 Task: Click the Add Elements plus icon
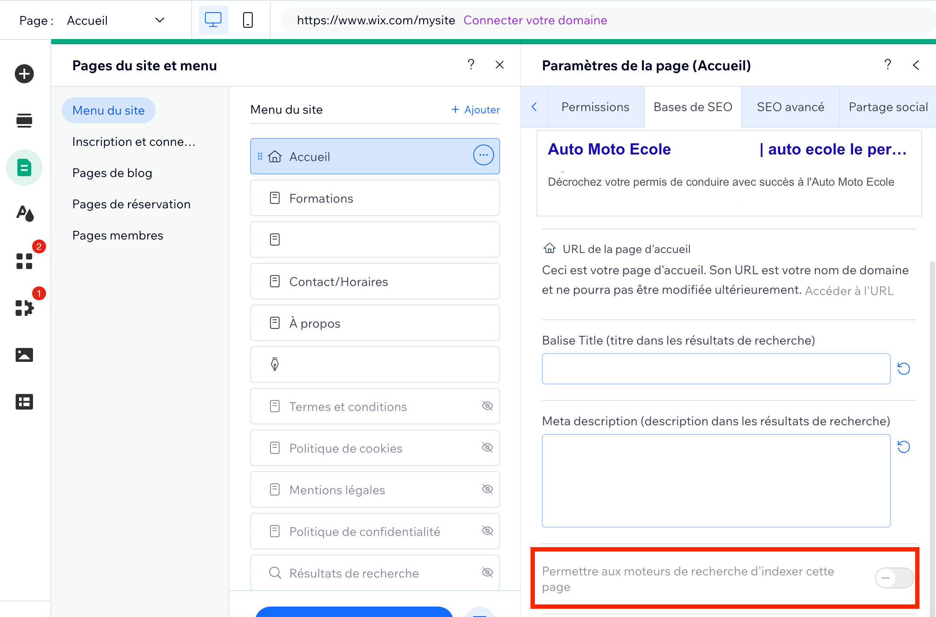coord(24,74)
